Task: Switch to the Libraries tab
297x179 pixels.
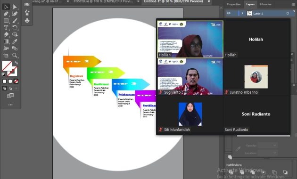Action: pos(265,4)
